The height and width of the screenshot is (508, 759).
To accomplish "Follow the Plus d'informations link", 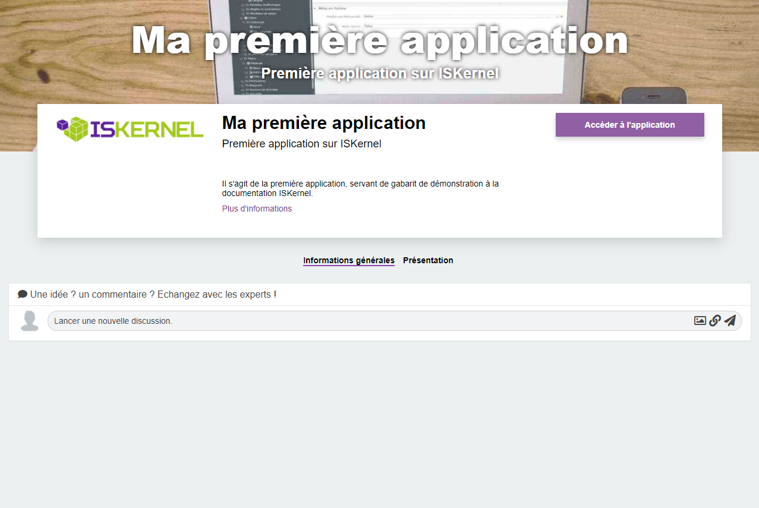I will point(257,209).
